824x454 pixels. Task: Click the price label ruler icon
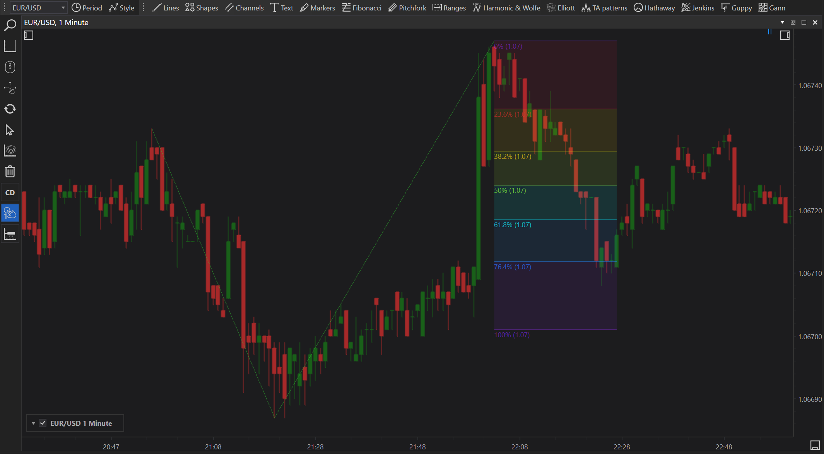[10, 234]
